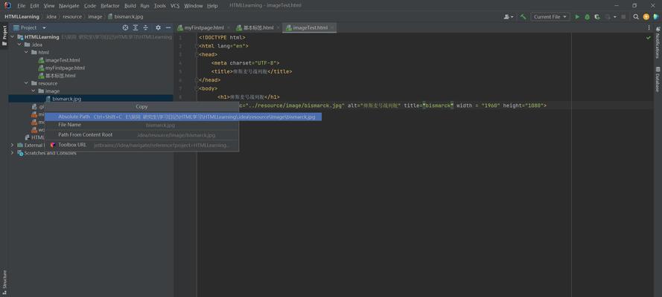Viewport: 662px width, 297px height.
Task: Run the current file with green play icon
Action: point(577,17)
